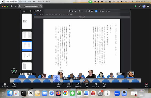Open Firefox from the Dock
Image resolution: width=151 pixels, height=98 pixels.
click(58, 93)
